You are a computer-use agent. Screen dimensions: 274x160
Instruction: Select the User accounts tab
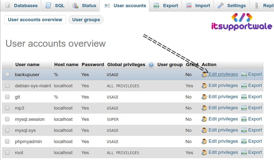tap(124, 6)
